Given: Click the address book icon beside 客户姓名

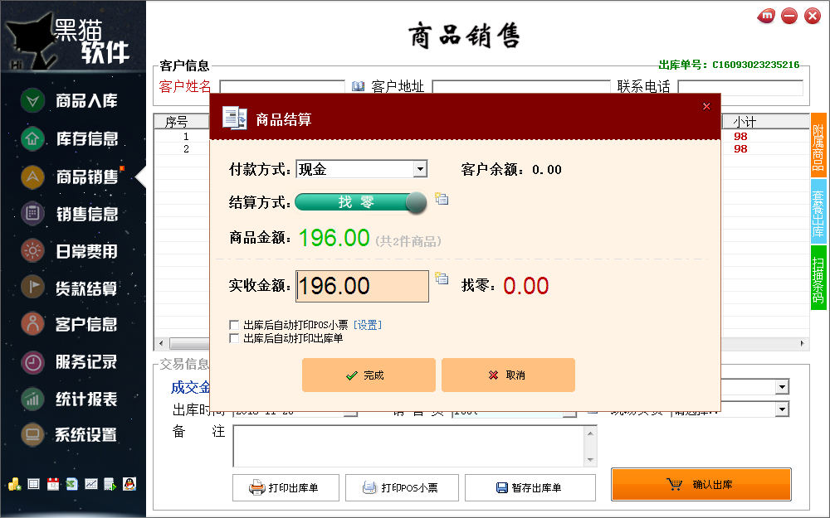Looking at the screenshot, I should click(359, 86).
